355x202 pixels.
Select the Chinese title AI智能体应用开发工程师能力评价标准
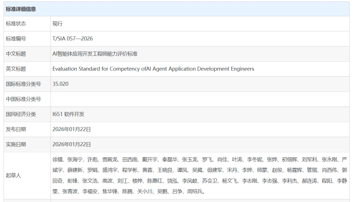pos(95,54)
